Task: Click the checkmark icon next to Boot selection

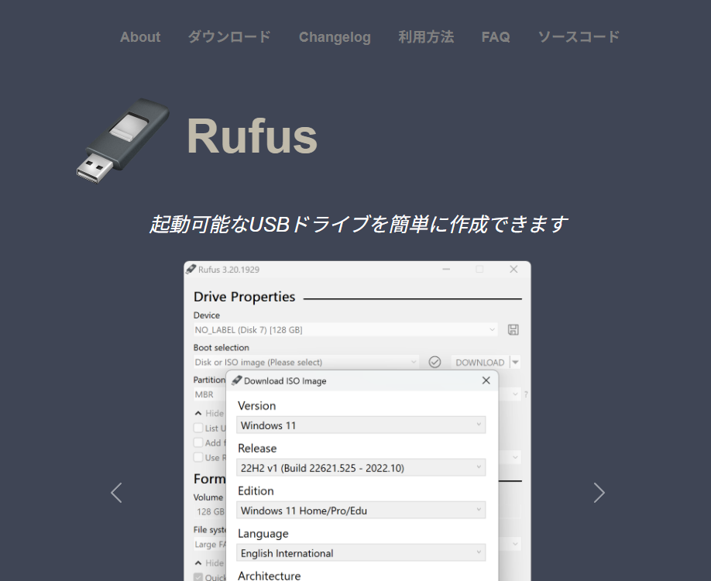Action: (x=434, y=363)
